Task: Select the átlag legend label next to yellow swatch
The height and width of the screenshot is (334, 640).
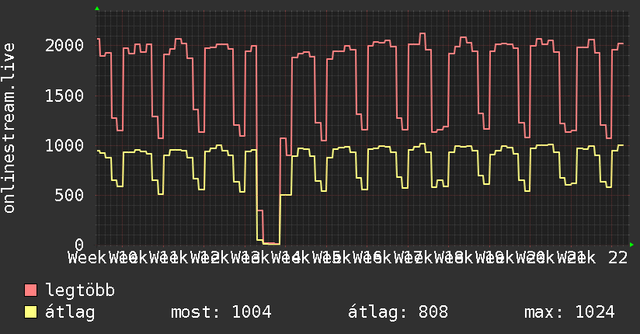Action: [70, 312]
